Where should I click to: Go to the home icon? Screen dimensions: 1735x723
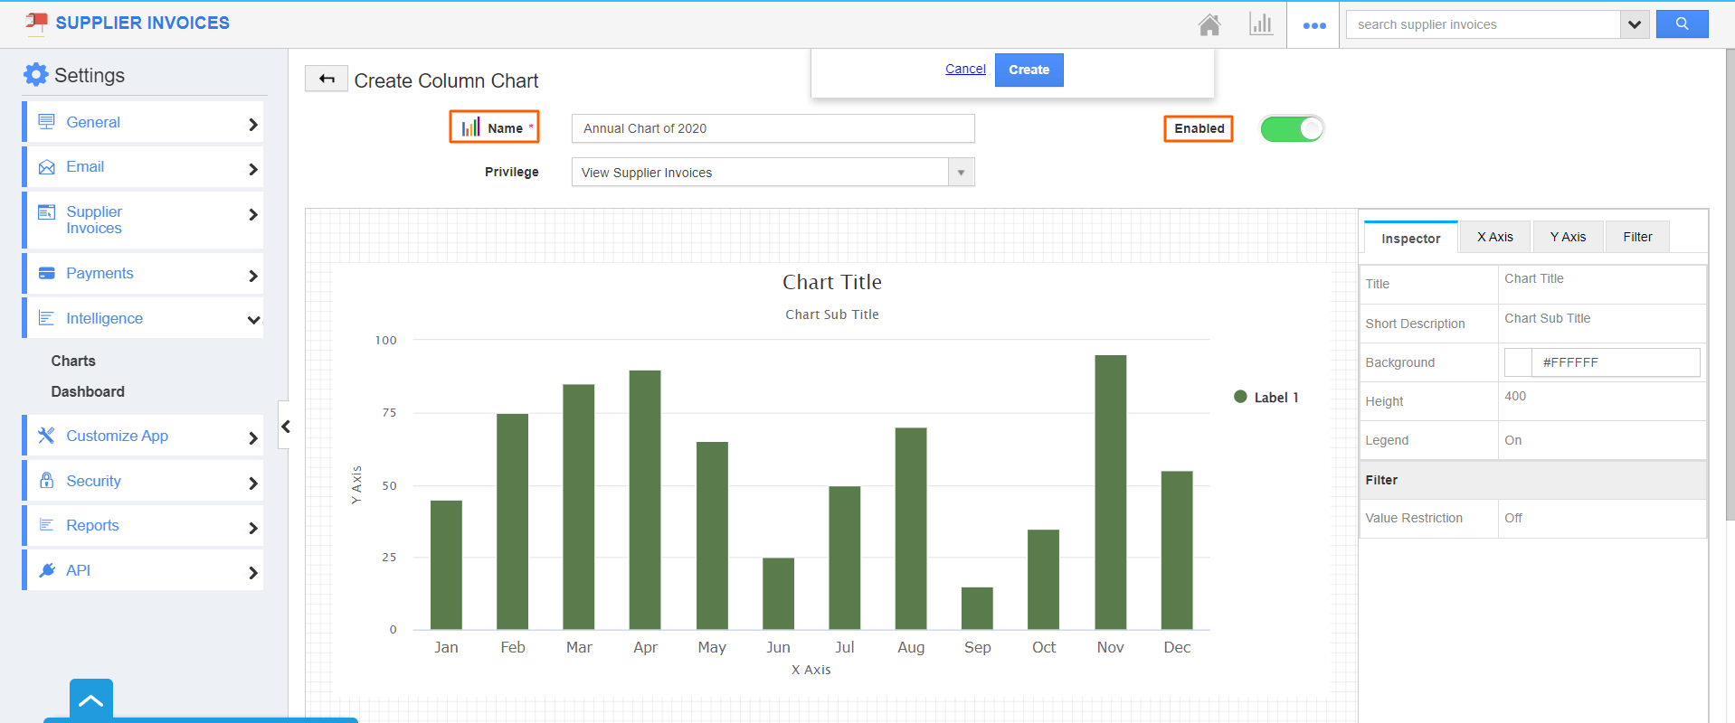click(1209, 24)
